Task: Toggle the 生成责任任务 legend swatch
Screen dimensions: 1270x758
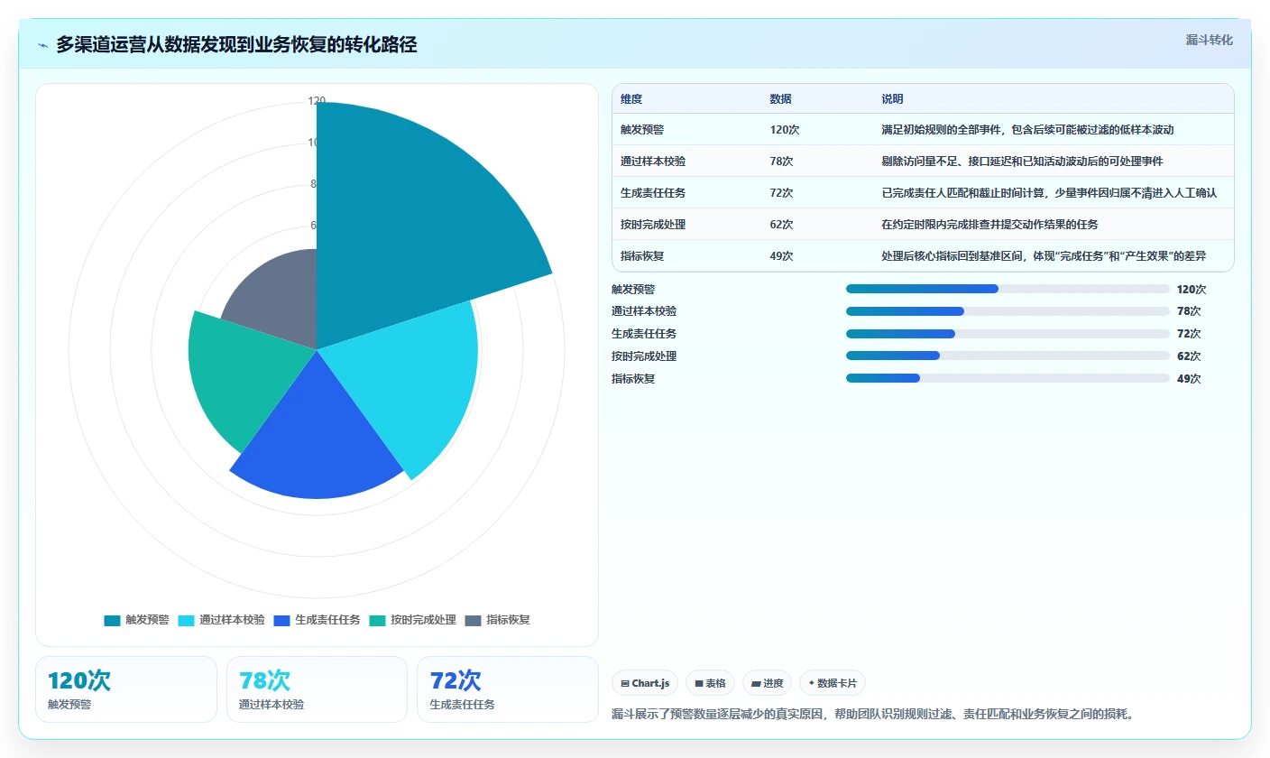Action: click(x=281, y=620)
